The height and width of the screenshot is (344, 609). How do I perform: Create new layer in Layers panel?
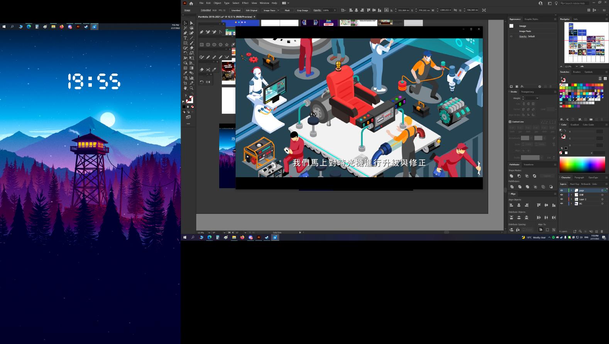(x=597, y=232)
